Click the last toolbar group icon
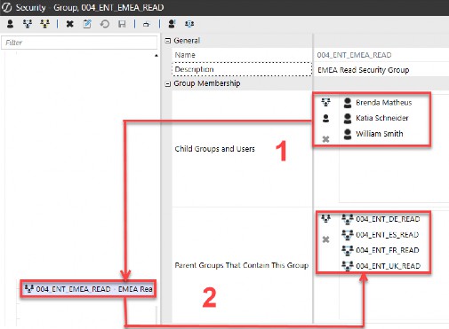449x329 pixels. tap(189, 24)
